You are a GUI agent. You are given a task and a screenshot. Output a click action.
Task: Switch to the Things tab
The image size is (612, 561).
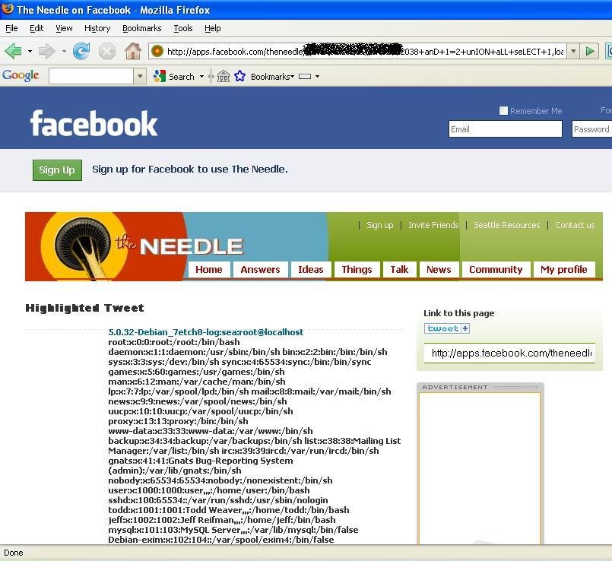click(357, 269)
